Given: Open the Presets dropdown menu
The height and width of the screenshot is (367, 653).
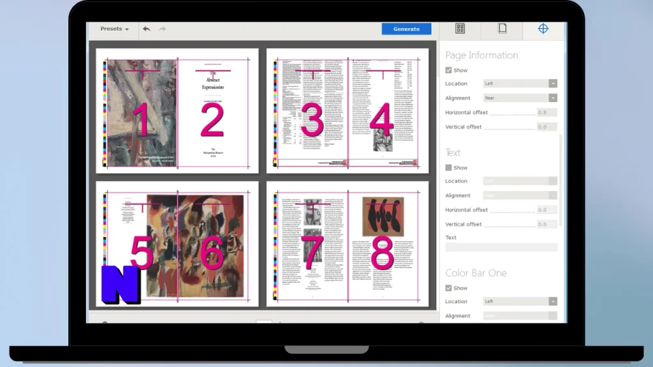Looking at the screenshot, I should point(115,29).
